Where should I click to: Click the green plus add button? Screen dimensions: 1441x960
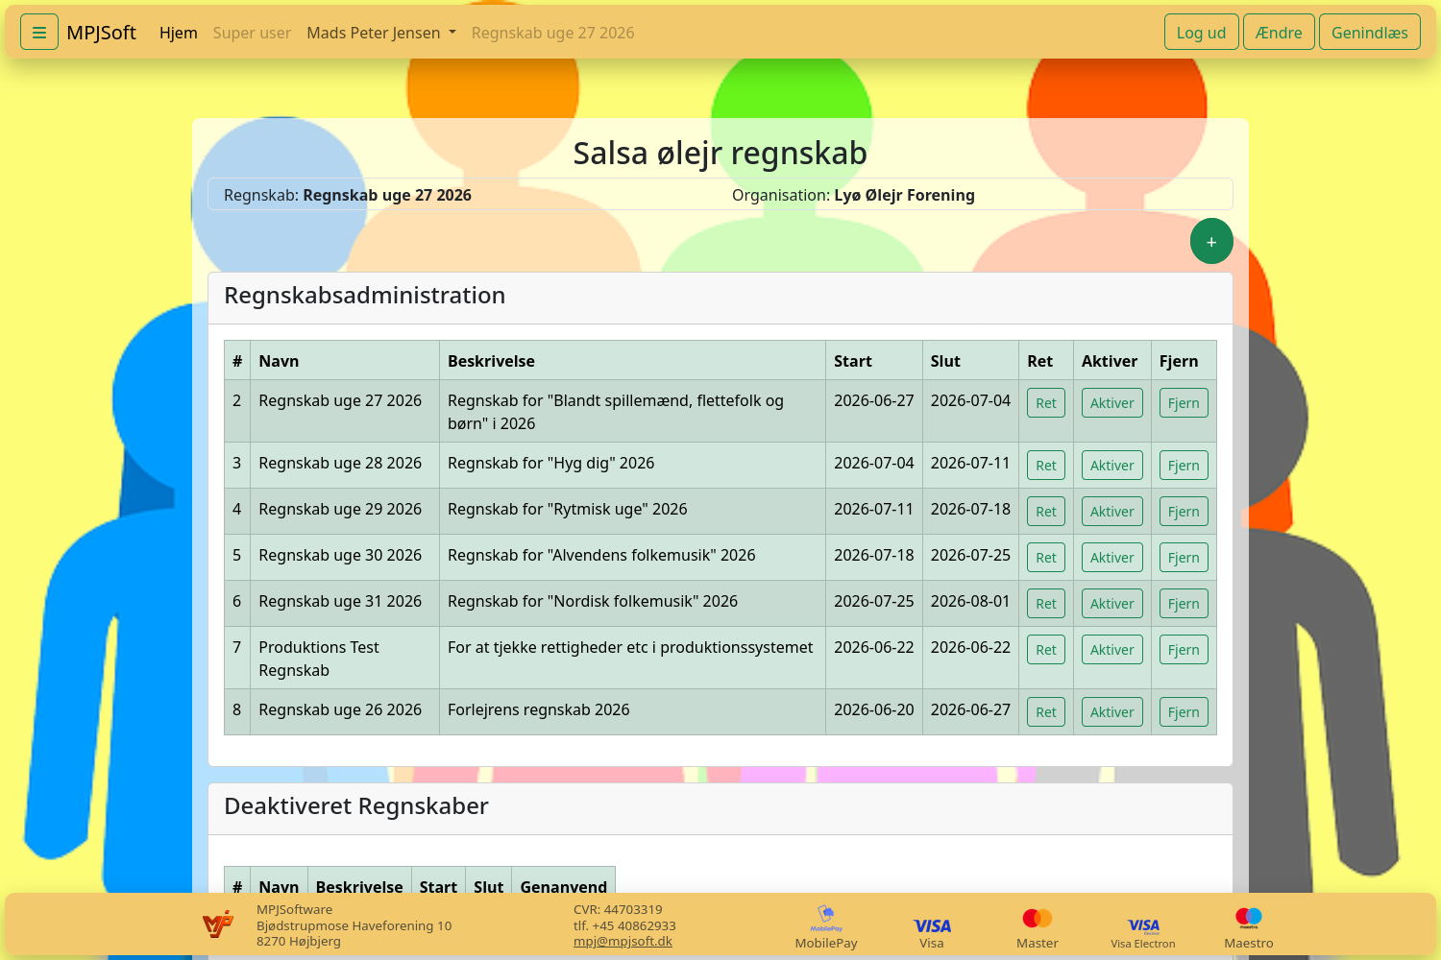click(1211, 242)
